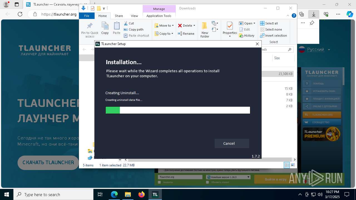Open Customize Quick Access Toolbar dropdown
356x200 pixels.
pos(104,9)
